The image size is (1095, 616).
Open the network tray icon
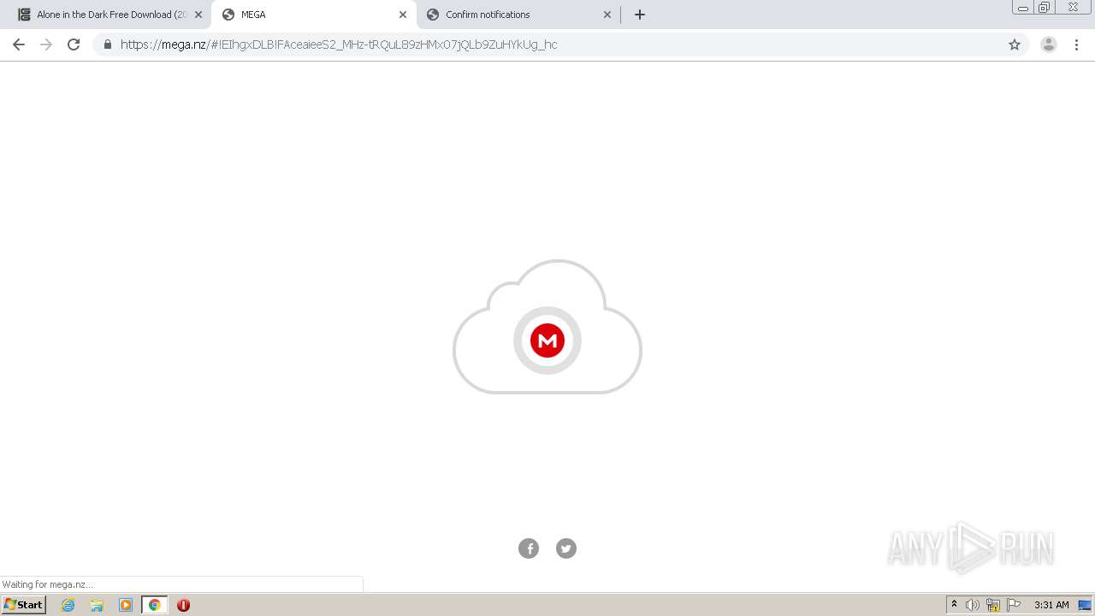tap(993, 605)
